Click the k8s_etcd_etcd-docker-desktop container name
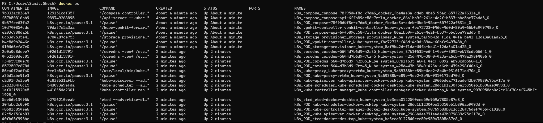 tap(379, 100)
